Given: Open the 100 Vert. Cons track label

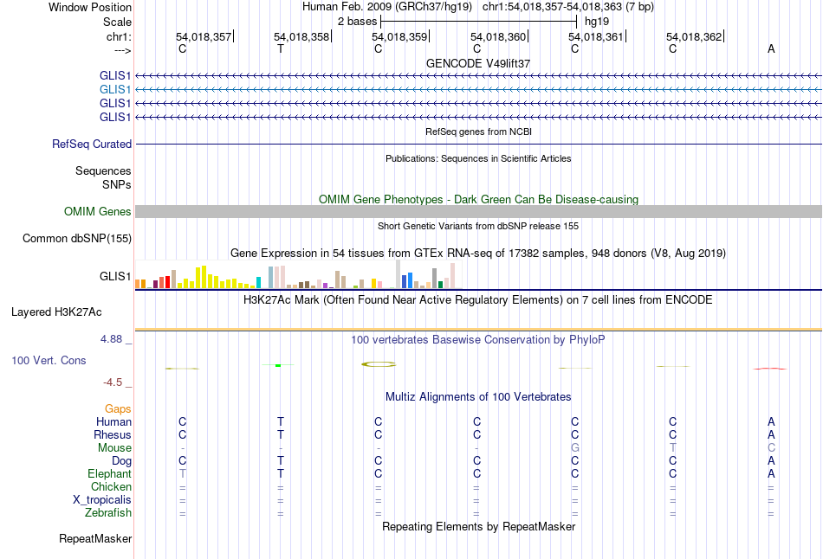Looking at the screenshot, I should coord(49,360).
